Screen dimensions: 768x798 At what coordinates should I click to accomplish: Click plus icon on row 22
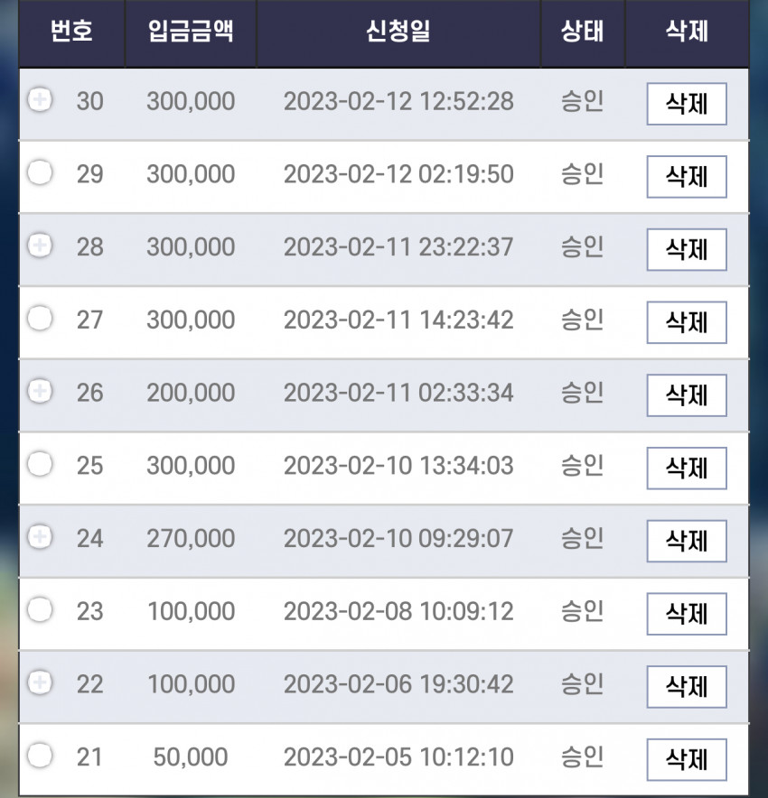pyautogui.click(x=40, y=682)
